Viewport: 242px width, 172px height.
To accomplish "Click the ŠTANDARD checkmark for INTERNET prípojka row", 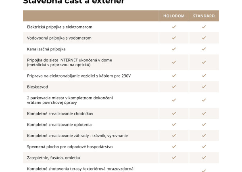I will pos(204,62).
